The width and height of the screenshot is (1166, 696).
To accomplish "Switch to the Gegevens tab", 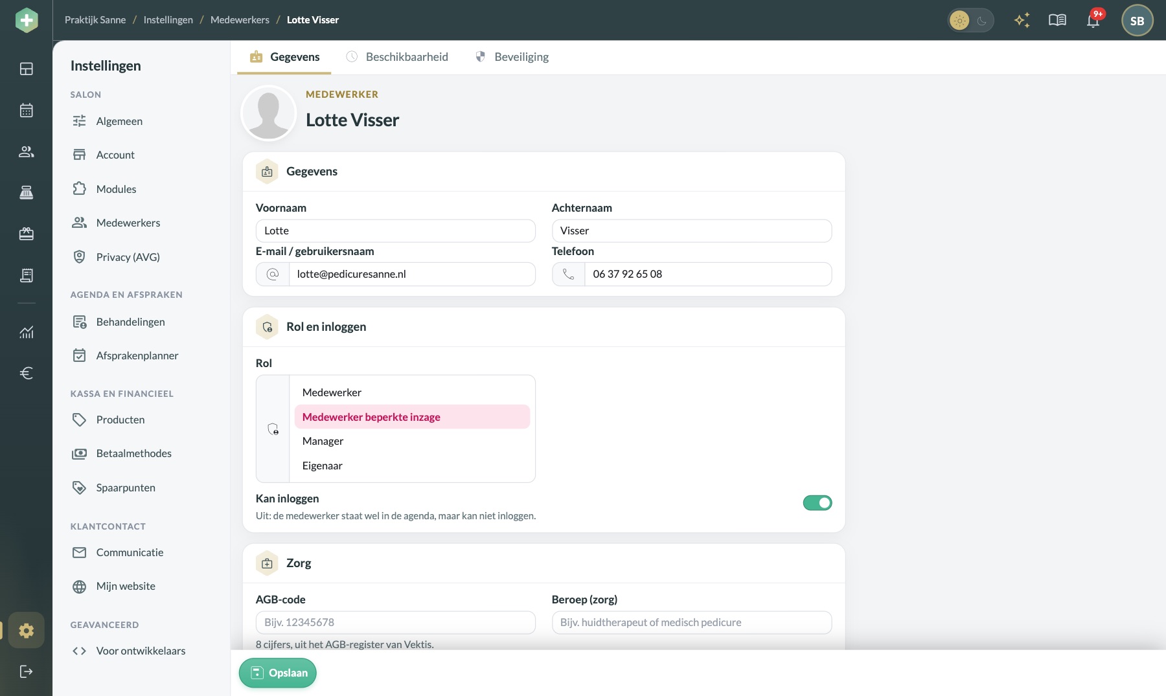I will [284, 57].
